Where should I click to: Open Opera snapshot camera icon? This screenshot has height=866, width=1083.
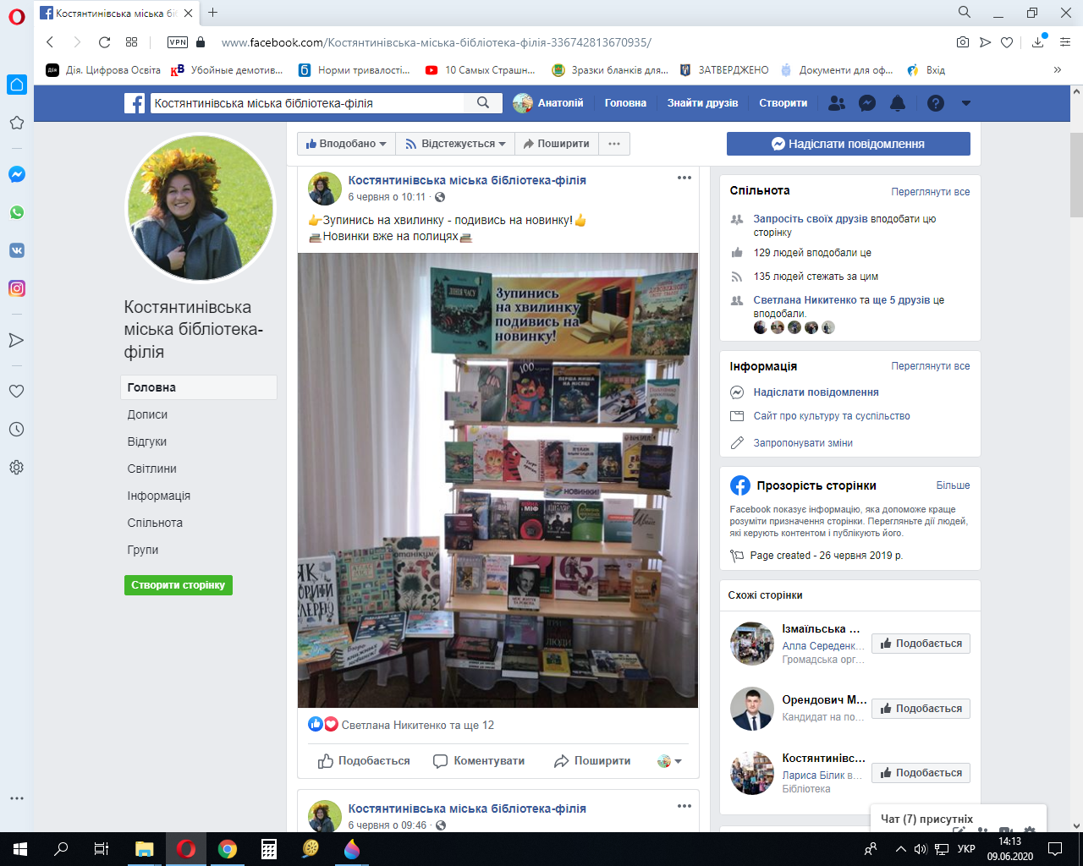tap(963, 42)
